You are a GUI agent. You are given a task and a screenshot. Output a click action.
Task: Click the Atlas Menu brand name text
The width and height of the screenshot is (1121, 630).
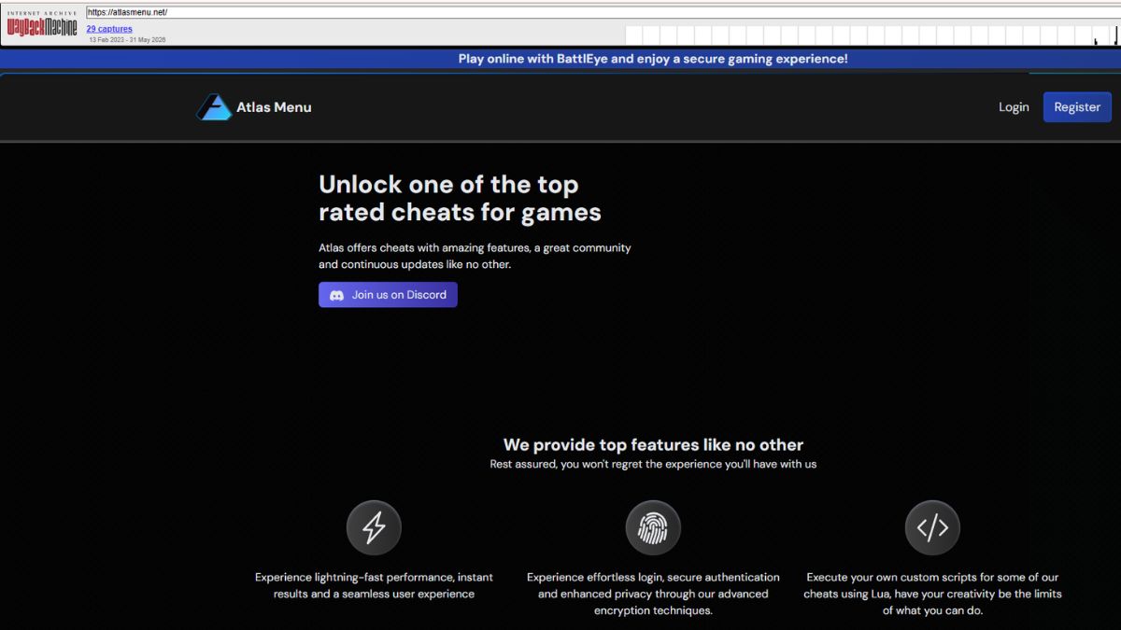coord(274,107)
